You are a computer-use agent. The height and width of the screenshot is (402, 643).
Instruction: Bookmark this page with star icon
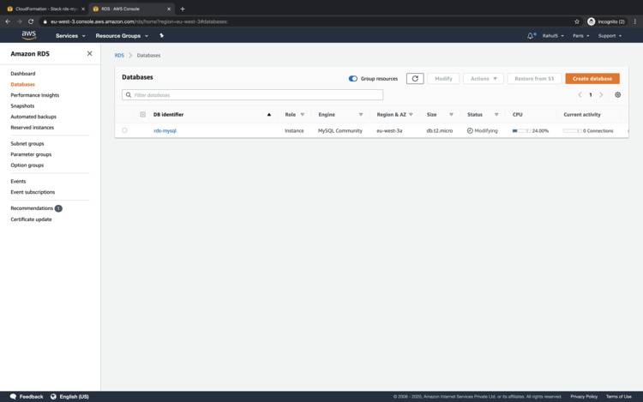[x=577, y=21]
